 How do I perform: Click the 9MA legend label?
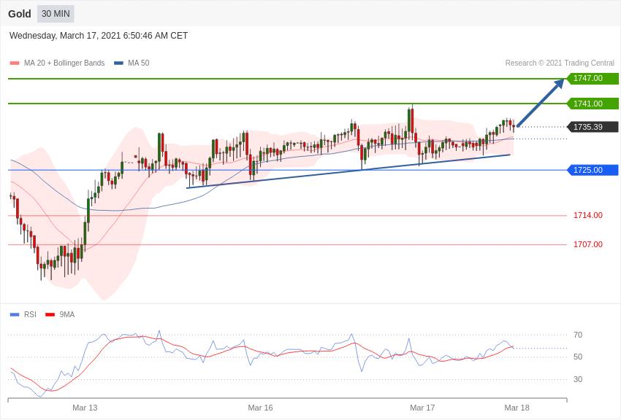click(67, 314)
